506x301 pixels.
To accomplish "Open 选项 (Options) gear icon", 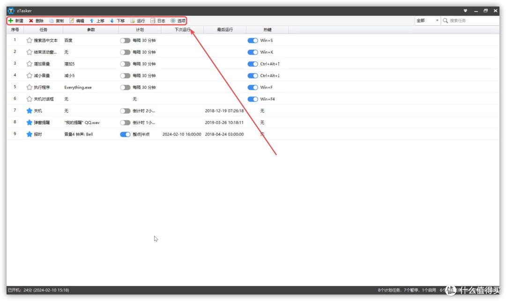I will tap(173, 21).
